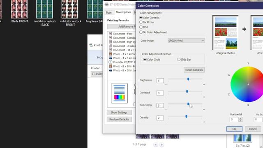
Task: Click the Contrast value field
Action: 160,93
